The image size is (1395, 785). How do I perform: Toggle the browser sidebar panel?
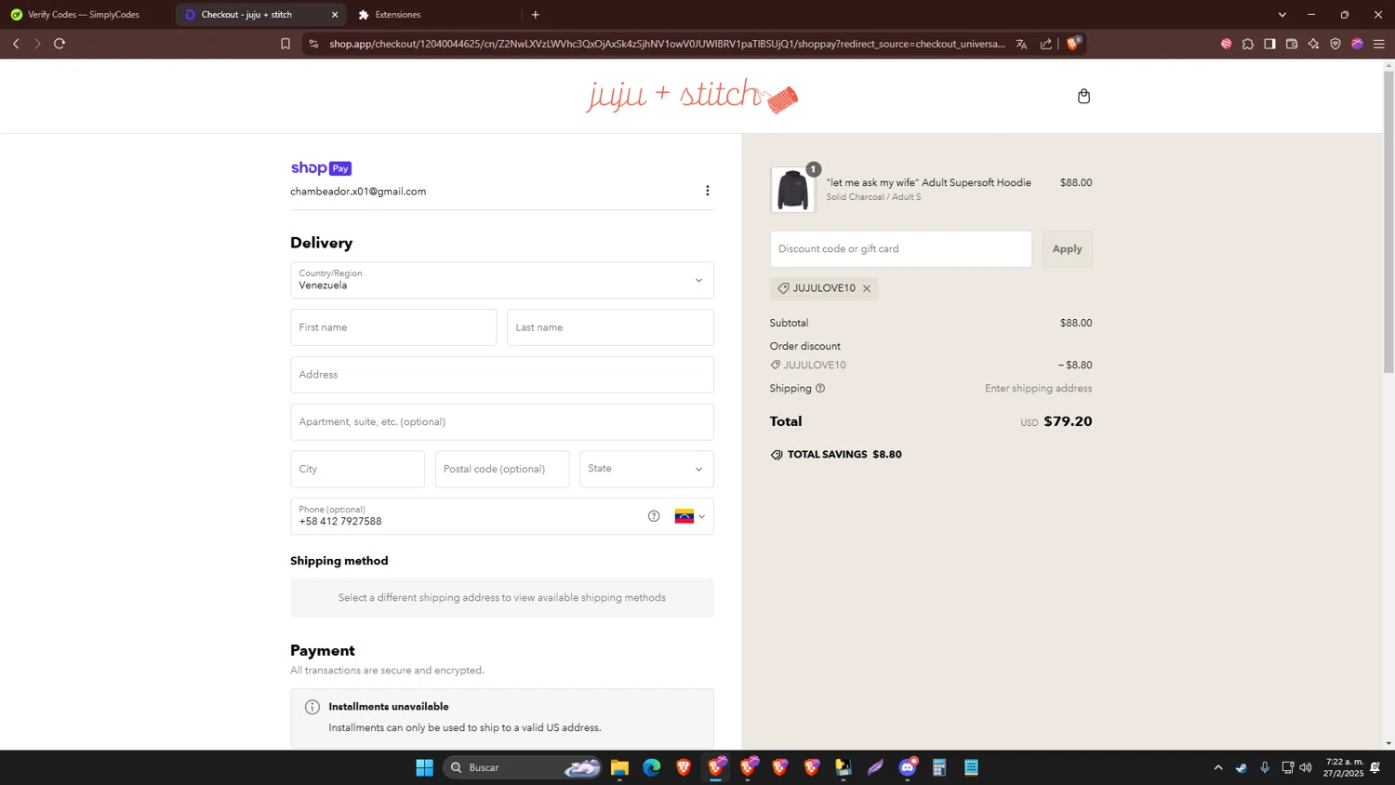point(1269,44)
